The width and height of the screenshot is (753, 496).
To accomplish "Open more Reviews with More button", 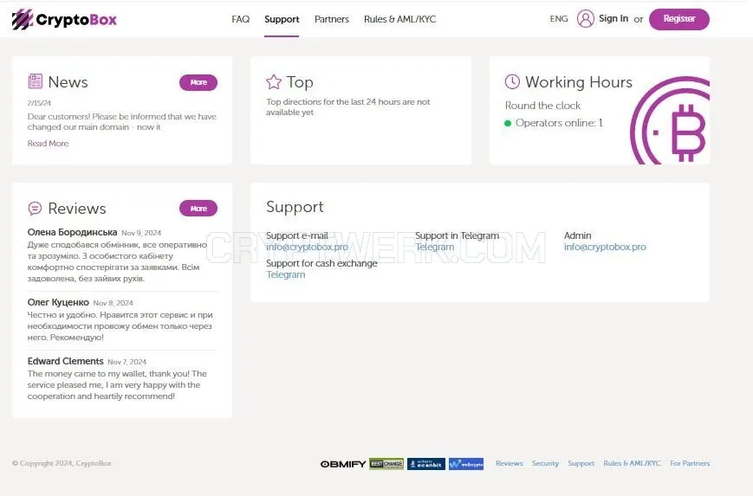I will [x=198, y=209].
